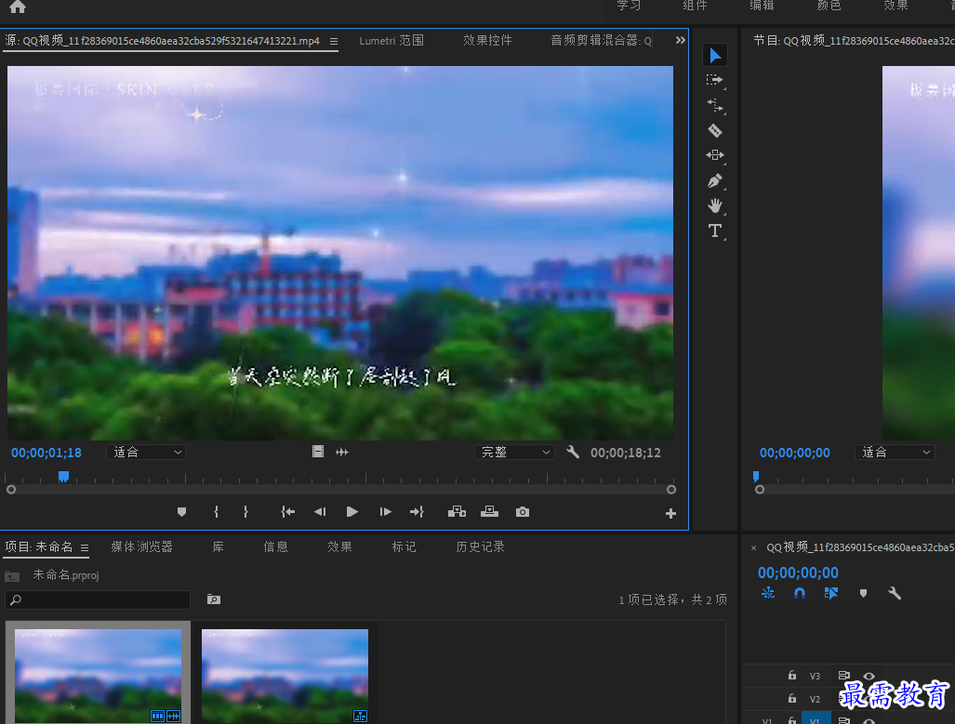This screenshot has width=955, height=724.
Task: Toggle Snap magnet in timeline
Action: (800, 593)
